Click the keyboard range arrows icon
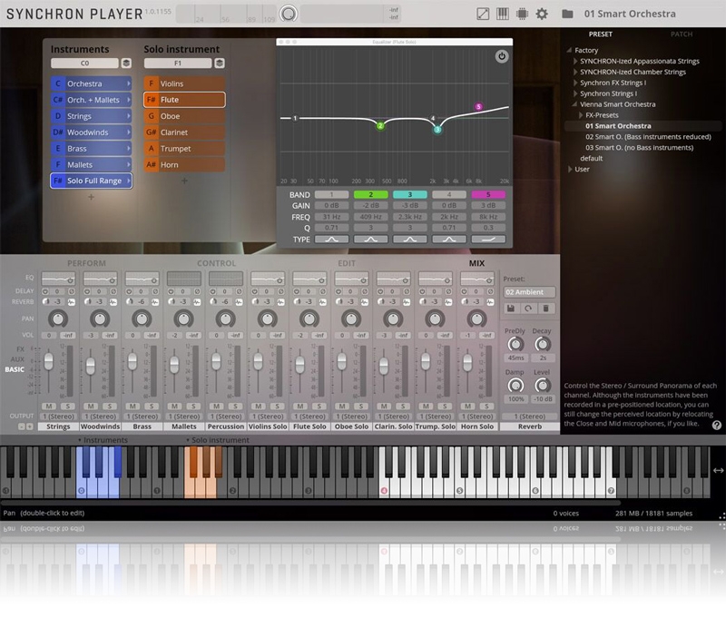Image resolution: width=726 pixels, height=637 pixels. tap(718, 470)
